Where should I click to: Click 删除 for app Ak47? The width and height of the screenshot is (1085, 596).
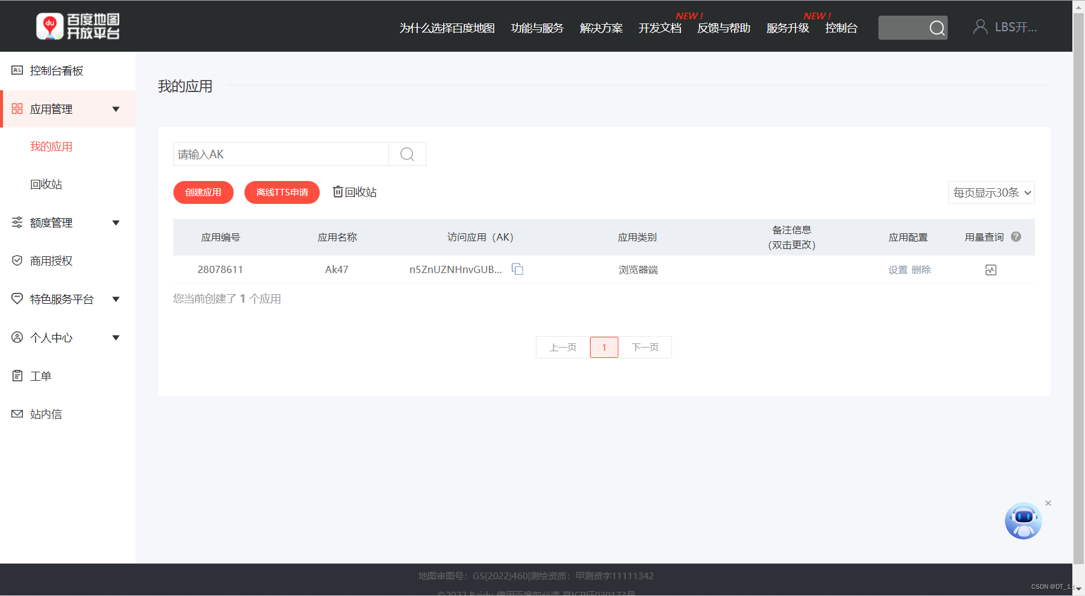tap(921, 270)
